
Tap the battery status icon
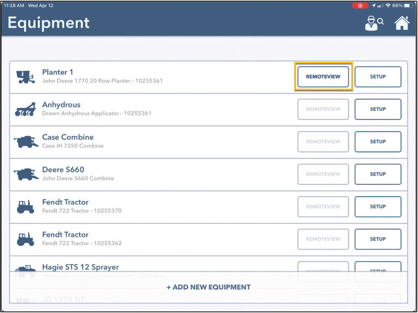coord(409,6)
